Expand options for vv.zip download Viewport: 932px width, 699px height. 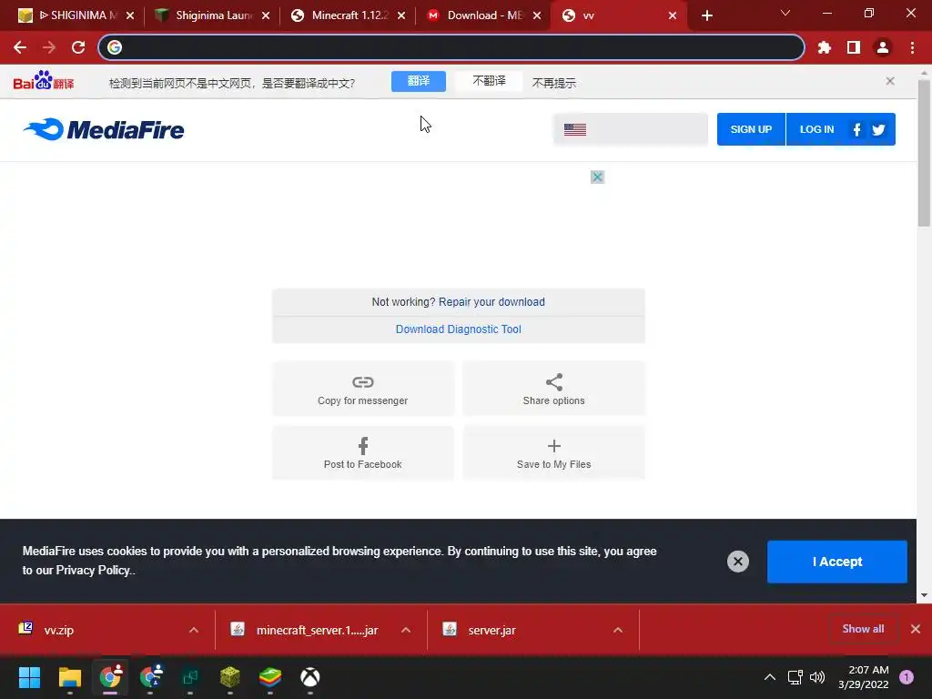tap(194, 630)
